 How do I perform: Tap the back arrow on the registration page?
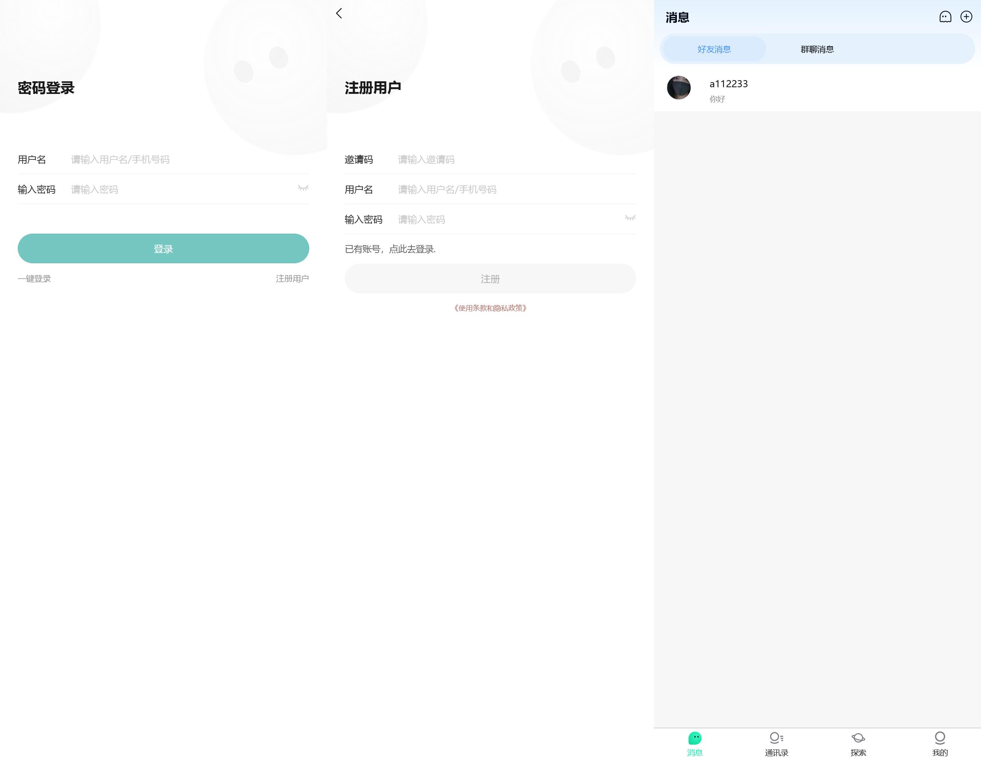[x=339, y=13]
